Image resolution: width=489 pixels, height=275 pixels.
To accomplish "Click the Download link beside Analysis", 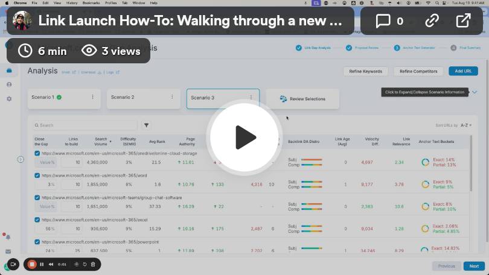I will pyautogui.click(x=91, y=72).
